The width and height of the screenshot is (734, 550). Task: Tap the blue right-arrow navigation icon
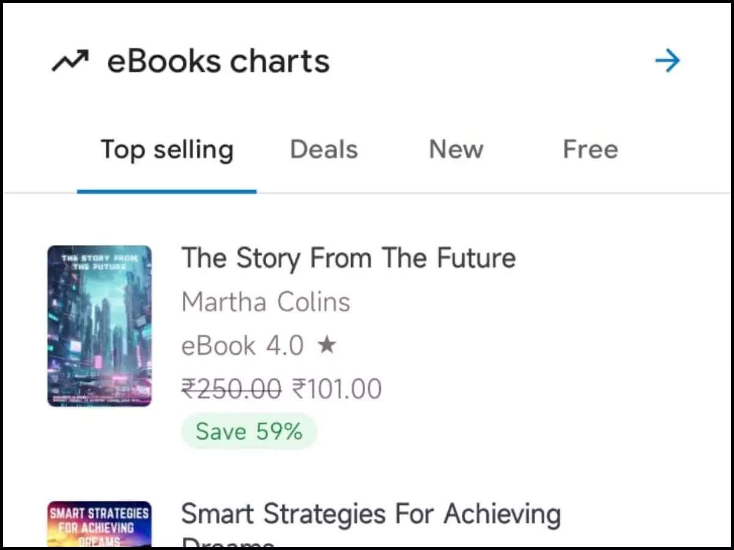tap(668, 60)
